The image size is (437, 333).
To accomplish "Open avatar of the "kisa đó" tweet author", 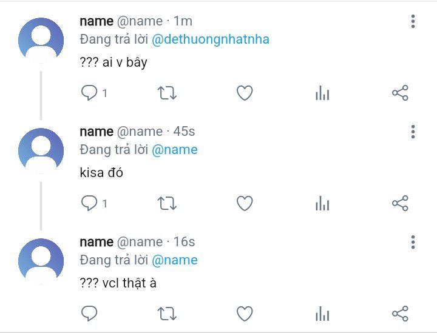I will 41,150.
